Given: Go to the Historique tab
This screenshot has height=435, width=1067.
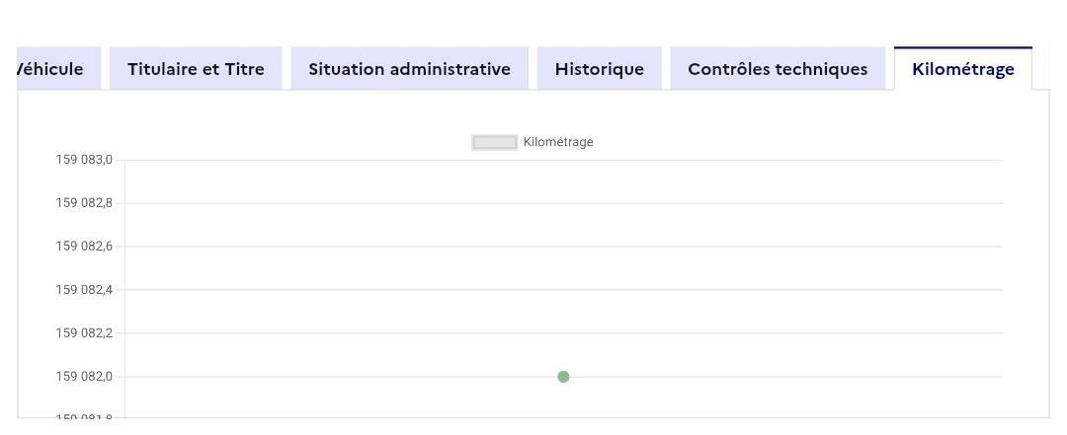Looking at the screenshot, I should click(x=599, y=69).
